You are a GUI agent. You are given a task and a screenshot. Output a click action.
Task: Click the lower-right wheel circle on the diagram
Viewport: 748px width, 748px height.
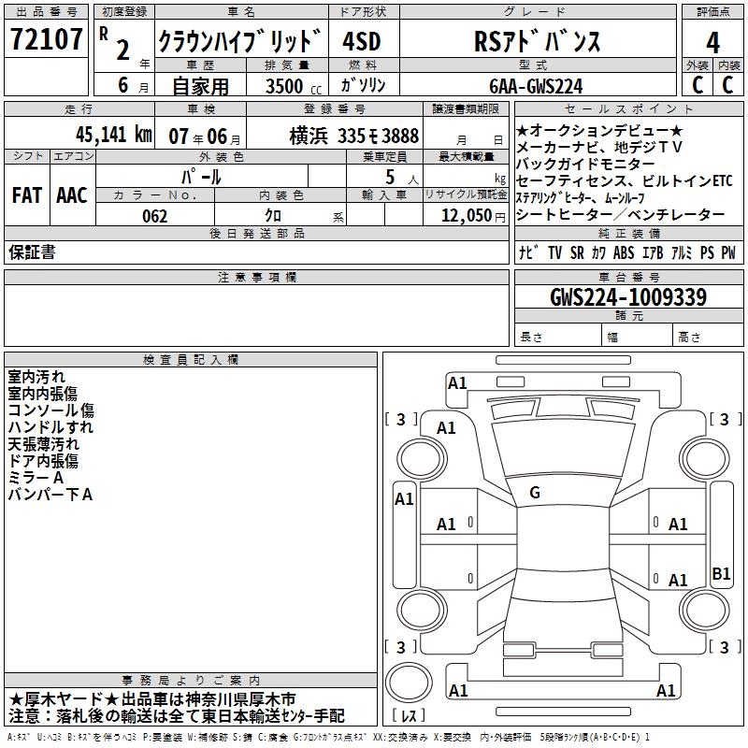pos(704,611)
